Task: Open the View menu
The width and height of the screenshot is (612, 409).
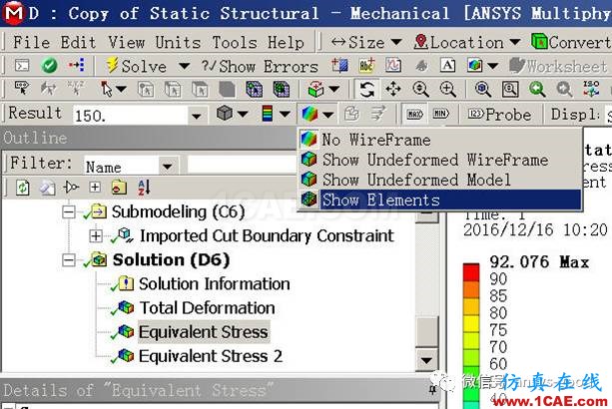Action: [127, 42]
